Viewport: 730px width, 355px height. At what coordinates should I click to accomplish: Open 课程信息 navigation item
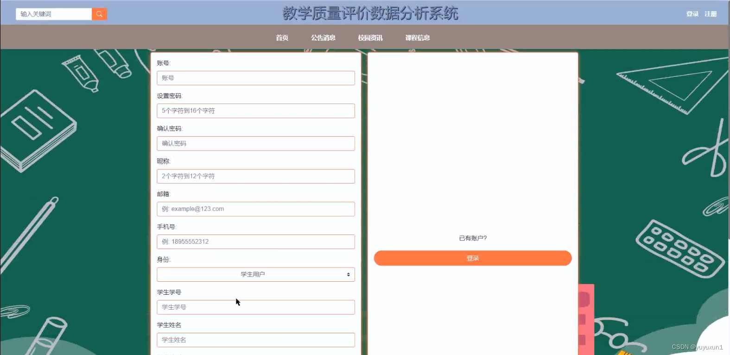418,38
